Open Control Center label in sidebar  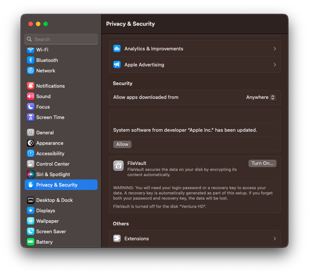pyautogui.click(x=53, y=164)
